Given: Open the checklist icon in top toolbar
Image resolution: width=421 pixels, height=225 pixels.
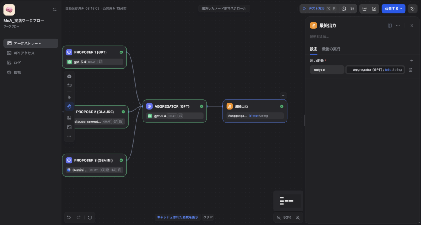Looking at the screenshot, I should 352,9.
